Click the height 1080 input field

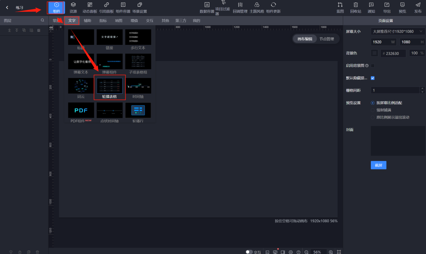412,42
